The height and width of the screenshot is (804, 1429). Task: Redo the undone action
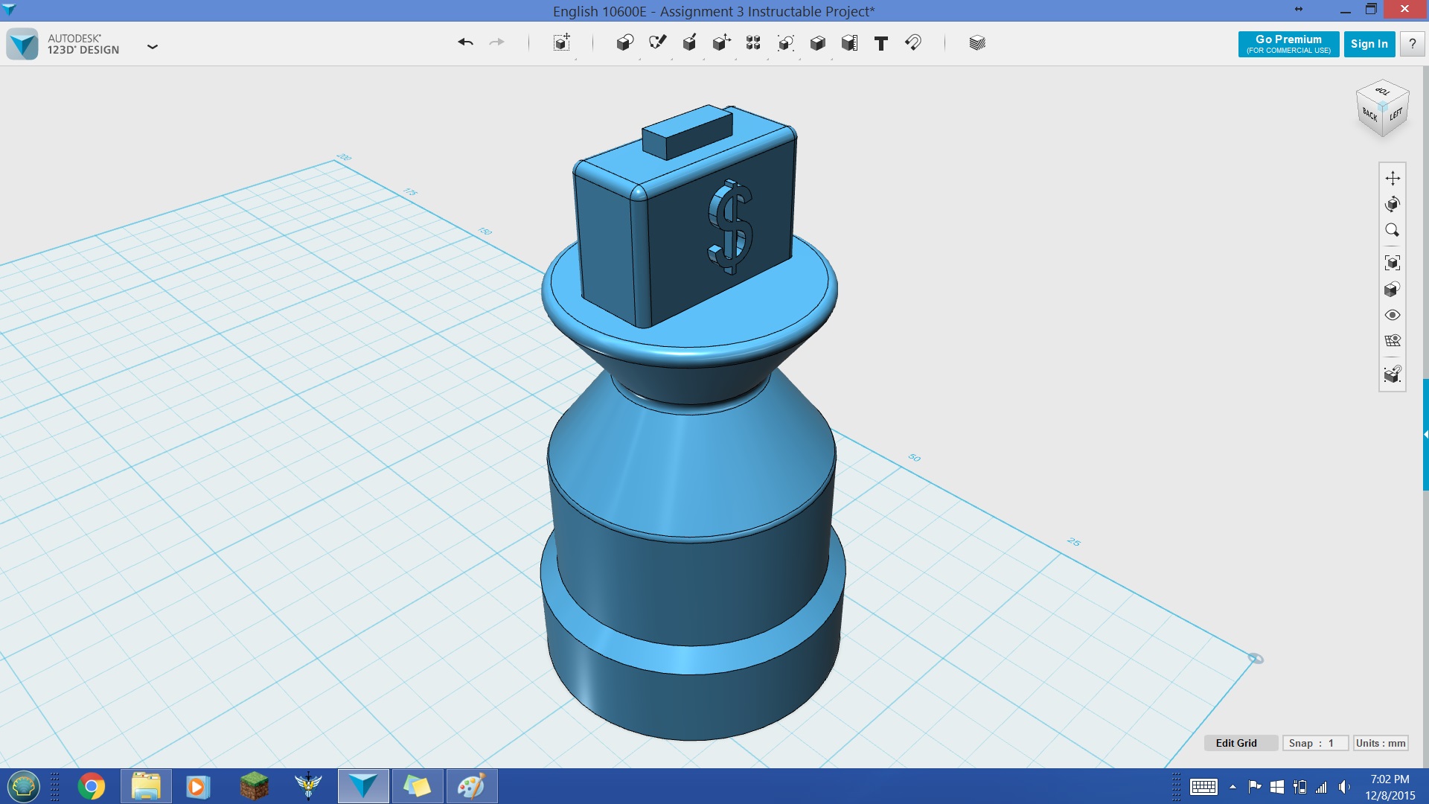(x=496, y=42)
